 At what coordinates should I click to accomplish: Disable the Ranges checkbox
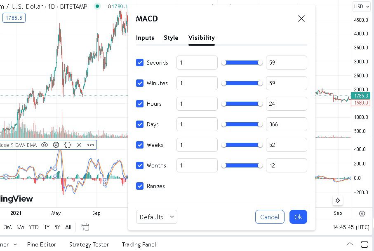[x=140, y=186]
